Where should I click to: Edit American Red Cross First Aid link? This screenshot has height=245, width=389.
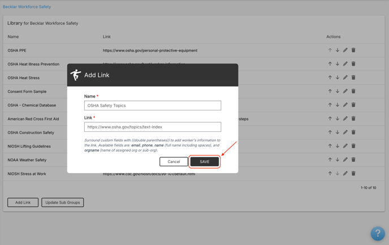pyautogui.click(x=345, y=118)
